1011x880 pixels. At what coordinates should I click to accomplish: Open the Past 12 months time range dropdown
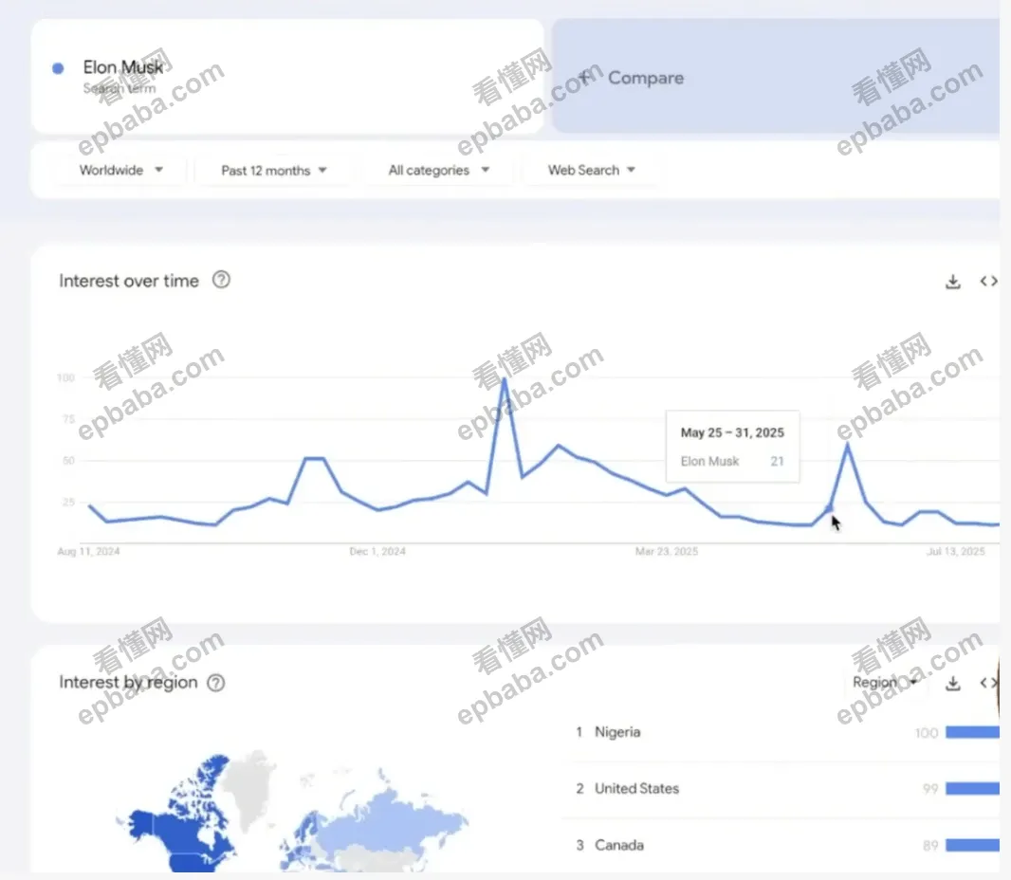[273, 171]
